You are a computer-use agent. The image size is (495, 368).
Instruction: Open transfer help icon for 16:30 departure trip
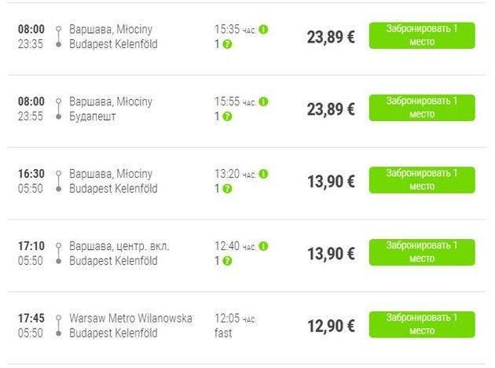coord(227,189)
